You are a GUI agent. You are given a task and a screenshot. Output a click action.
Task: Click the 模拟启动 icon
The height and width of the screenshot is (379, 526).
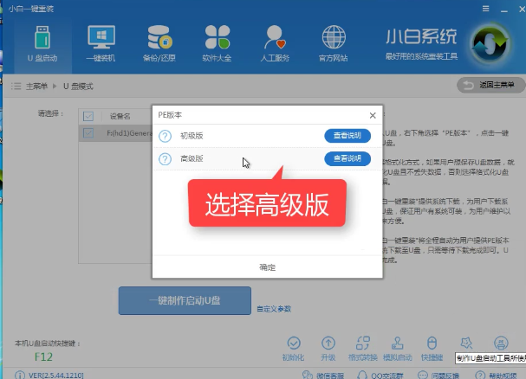click(397, 344)
